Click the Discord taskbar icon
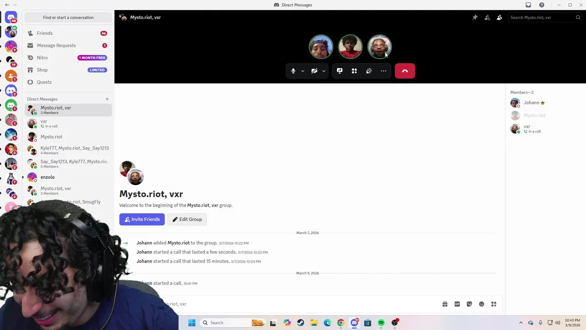This screenshot has height=330, width=586. 354,323
